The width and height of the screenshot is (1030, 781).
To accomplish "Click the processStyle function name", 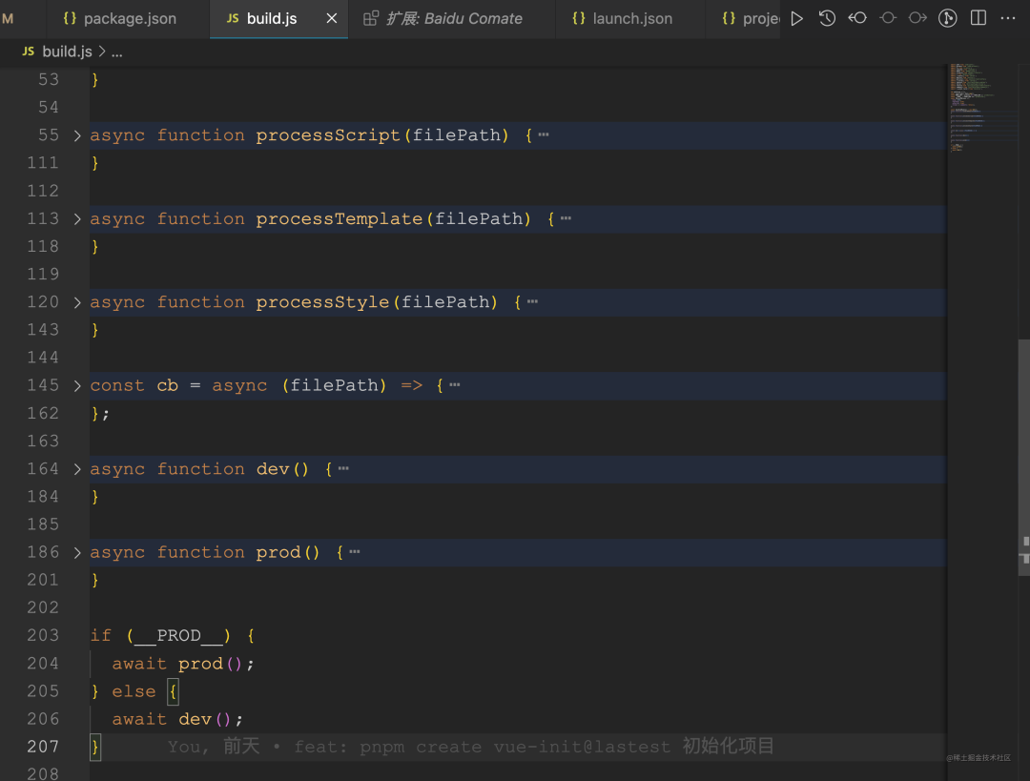I will tap(322, 302).
